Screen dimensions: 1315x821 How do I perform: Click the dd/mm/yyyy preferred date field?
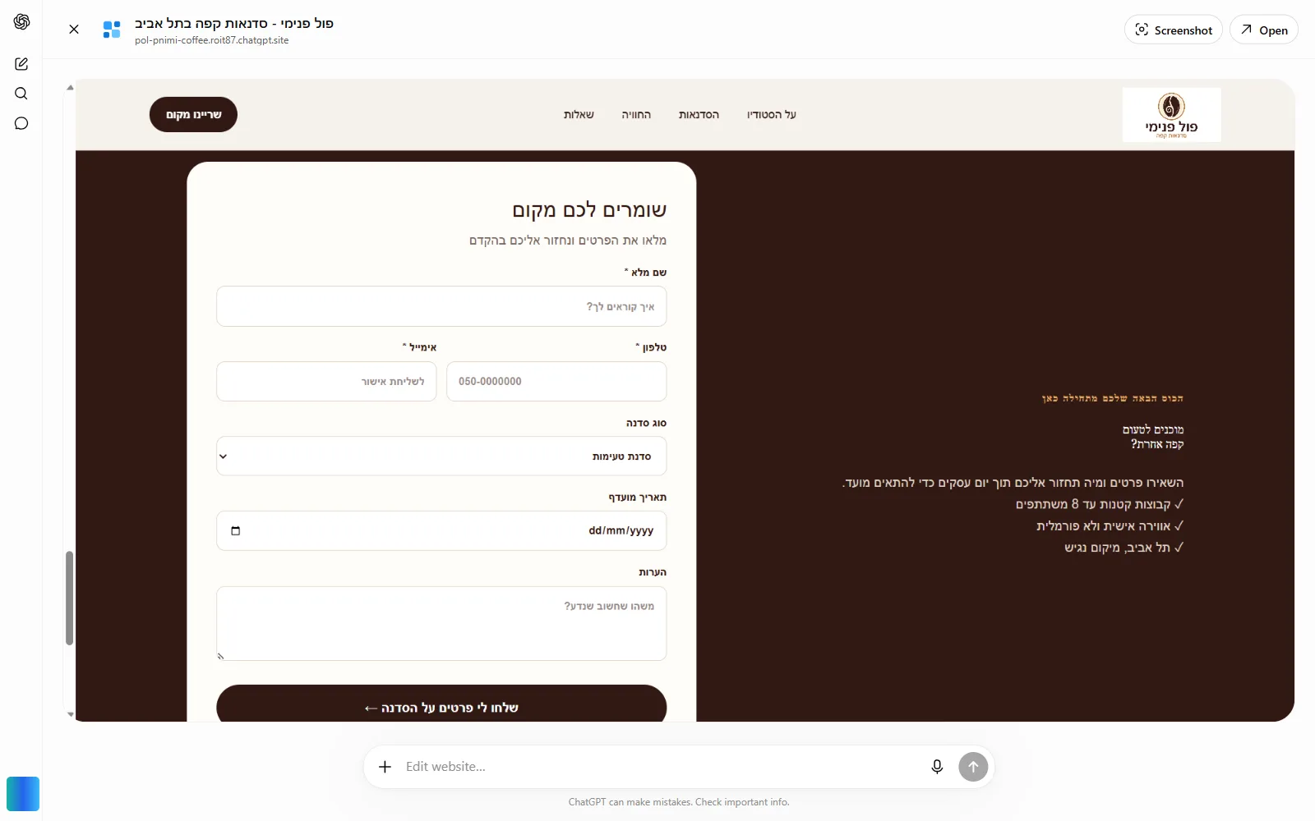pyautogui.click(x=441, y=530)
